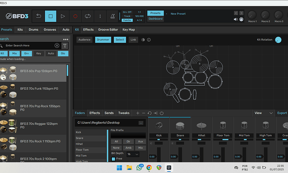
Task: Toggle the Kit include filter
Action: 3,53
